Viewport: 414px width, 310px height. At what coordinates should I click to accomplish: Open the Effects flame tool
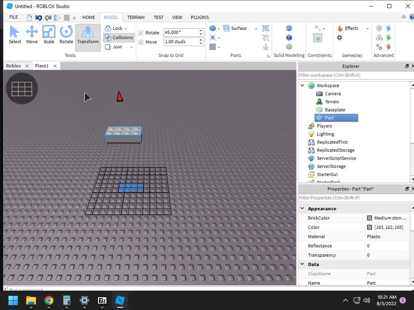(348, 28)
